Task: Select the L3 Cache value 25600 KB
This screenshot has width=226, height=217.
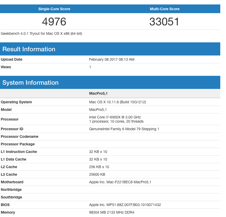Action: pyautogui.click(x=97, y=174)
